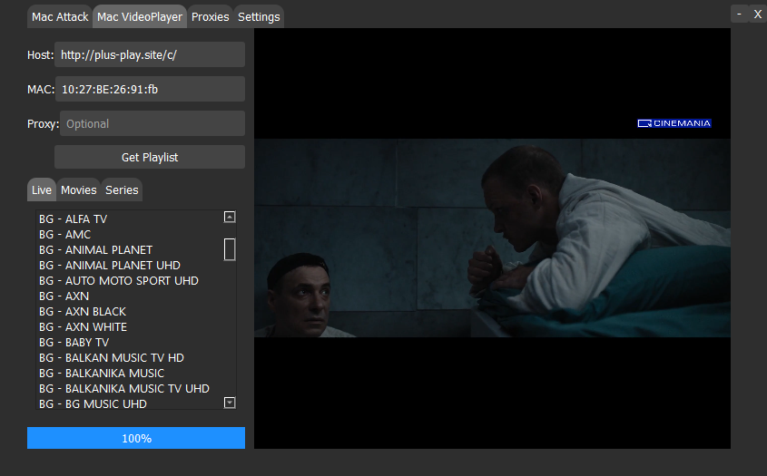Image resolution: width=767 pixels, height=476 pixels.
Task: Pick BG - BALKANIKA MUSIC channel
Action: pos(130,373)
